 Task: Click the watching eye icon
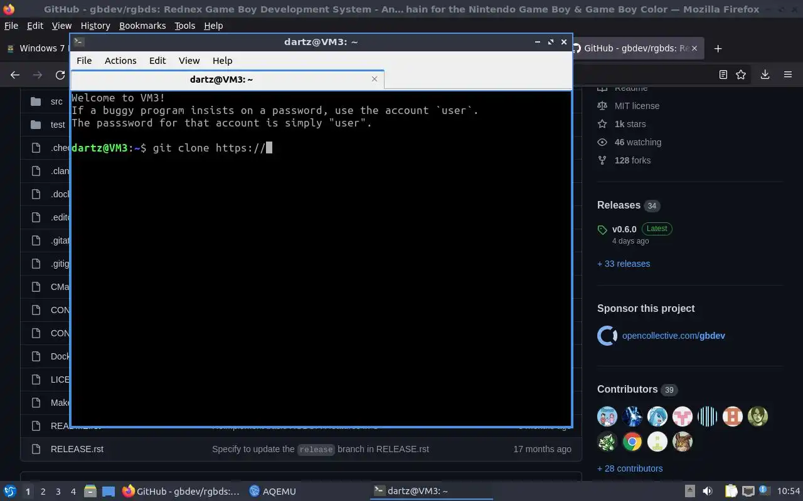(602, 142)
